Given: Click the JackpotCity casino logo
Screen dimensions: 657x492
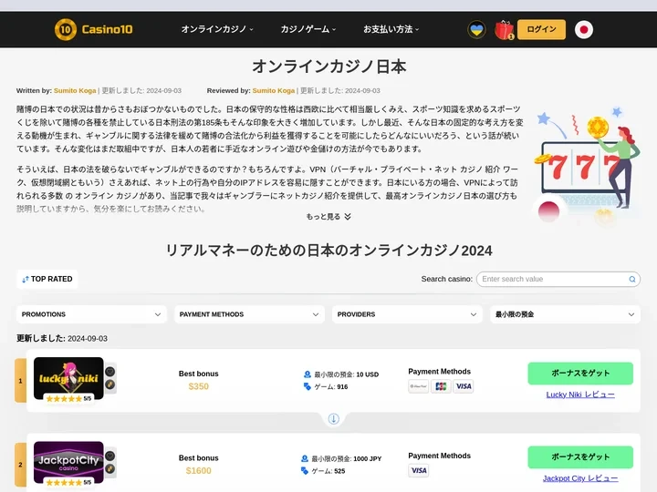Looking at the screenshot, I should pos(68,462).
